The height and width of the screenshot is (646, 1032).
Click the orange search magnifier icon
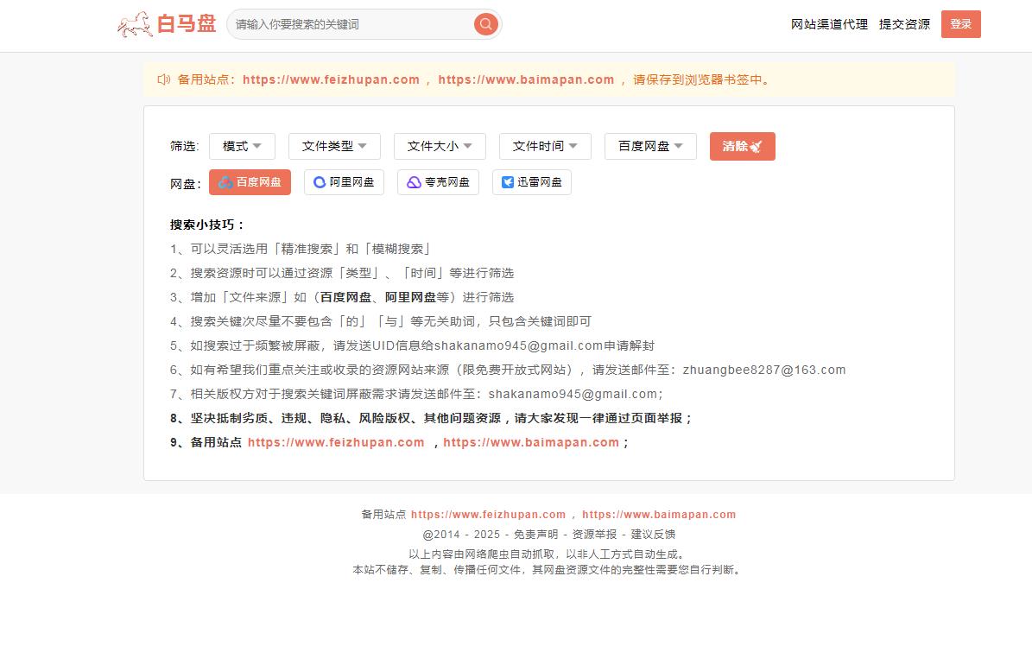486,24
